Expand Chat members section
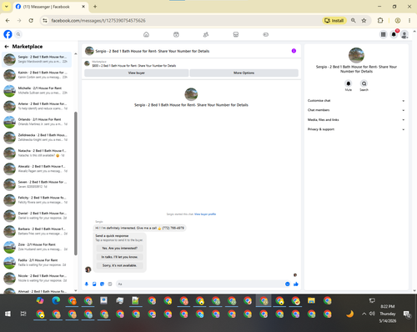417x332 pixels. click(x=356, y=110)
